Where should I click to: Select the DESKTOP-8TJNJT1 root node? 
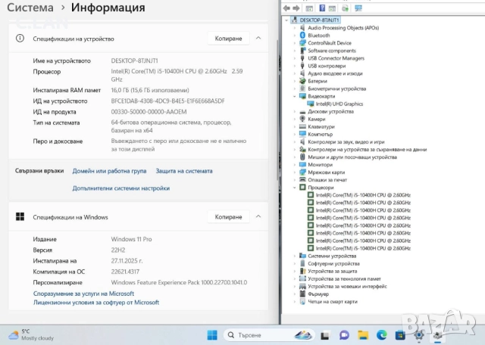319,20
